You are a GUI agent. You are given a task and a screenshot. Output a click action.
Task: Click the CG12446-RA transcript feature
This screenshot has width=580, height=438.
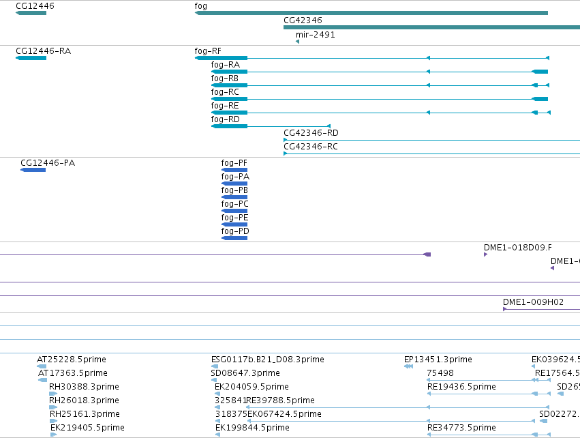[31, 58]
